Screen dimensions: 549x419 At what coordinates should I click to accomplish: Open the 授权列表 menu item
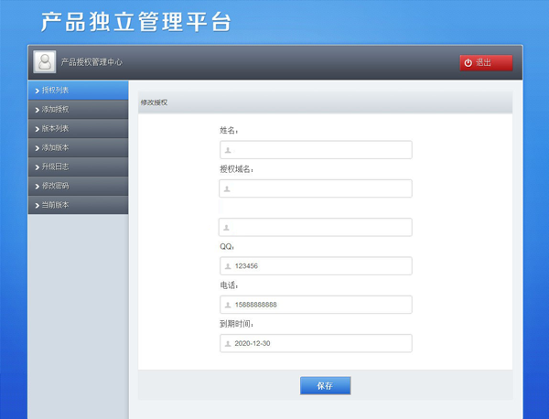pos(78,91)
